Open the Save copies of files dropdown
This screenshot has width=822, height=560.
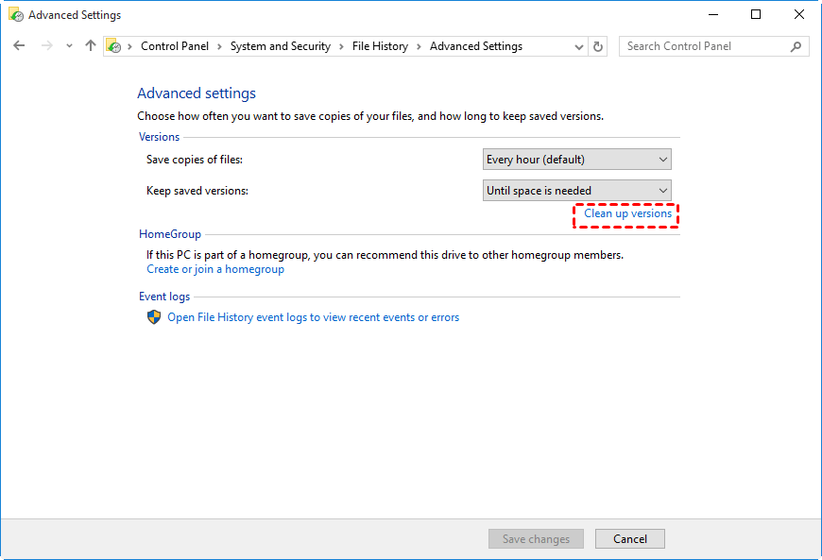576,160
